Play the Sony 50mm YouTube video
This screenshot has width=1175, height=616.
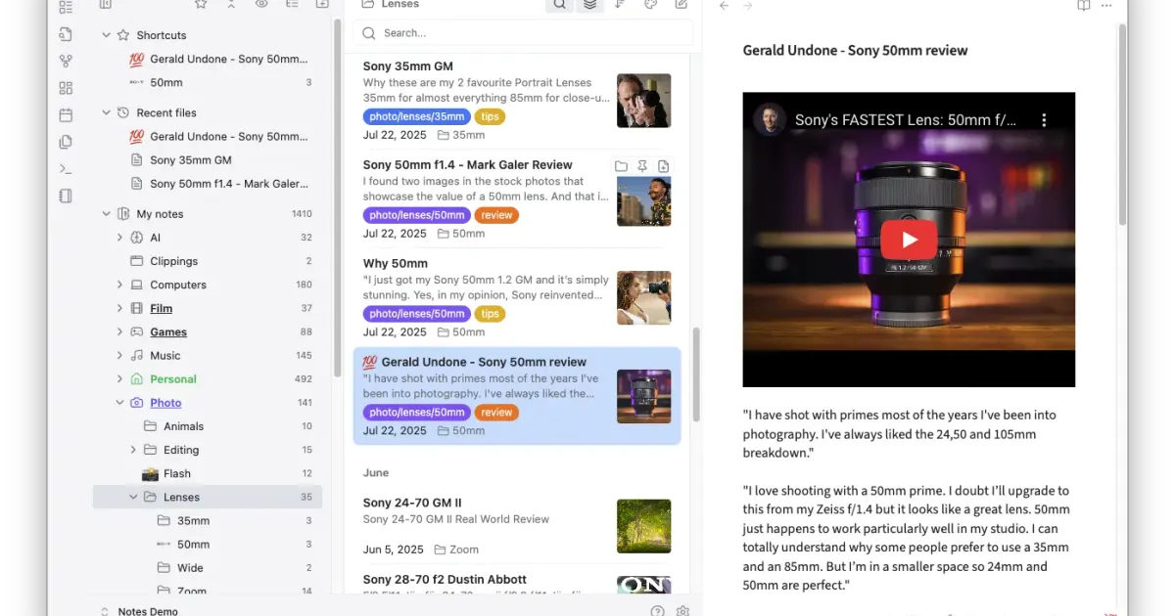click(x=909, y=240)
